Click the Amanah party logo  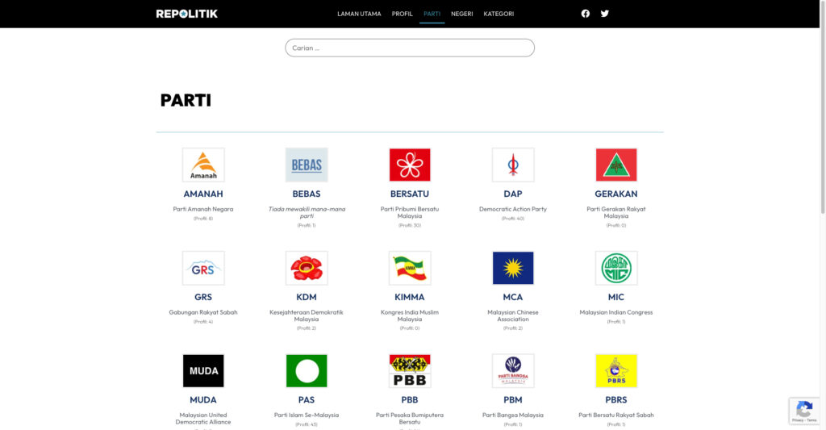[x=203, y=165]
